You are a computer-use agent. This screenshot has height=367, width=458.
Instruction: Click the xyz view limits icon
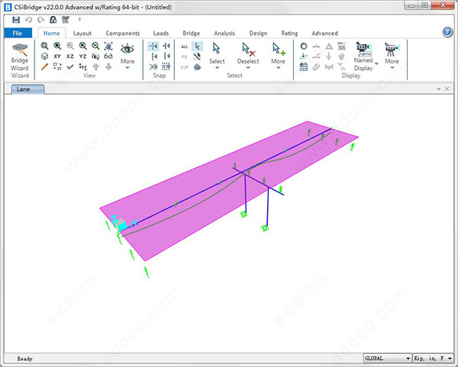pos(82,67)
